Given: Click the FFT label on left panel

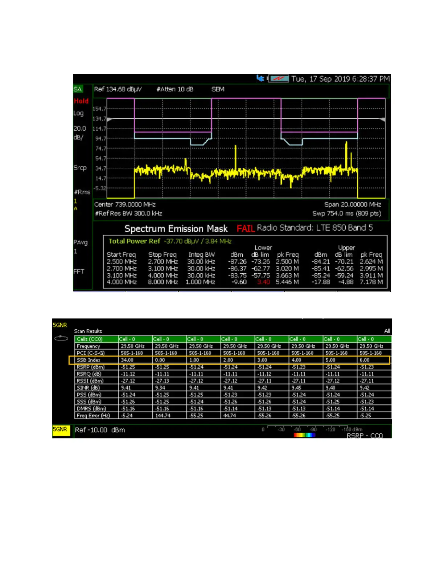Looking at the screenshot, I should coord(79,272).
